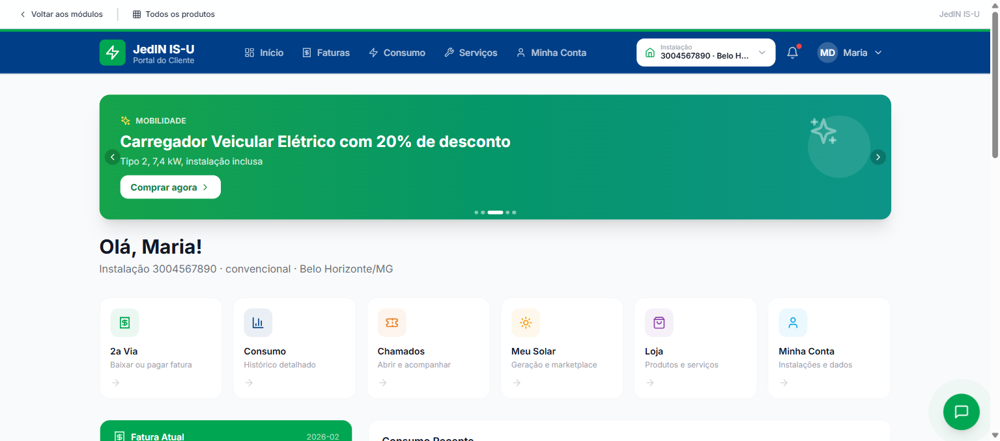The width and height of the screenshot is (1000, 441).
Task: Click Todos os produtos link
Action: [173, 14]
